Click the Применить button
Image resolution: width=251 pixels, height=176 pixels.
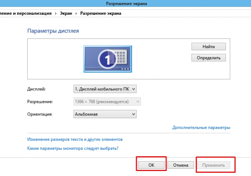(x=213, y=165)
